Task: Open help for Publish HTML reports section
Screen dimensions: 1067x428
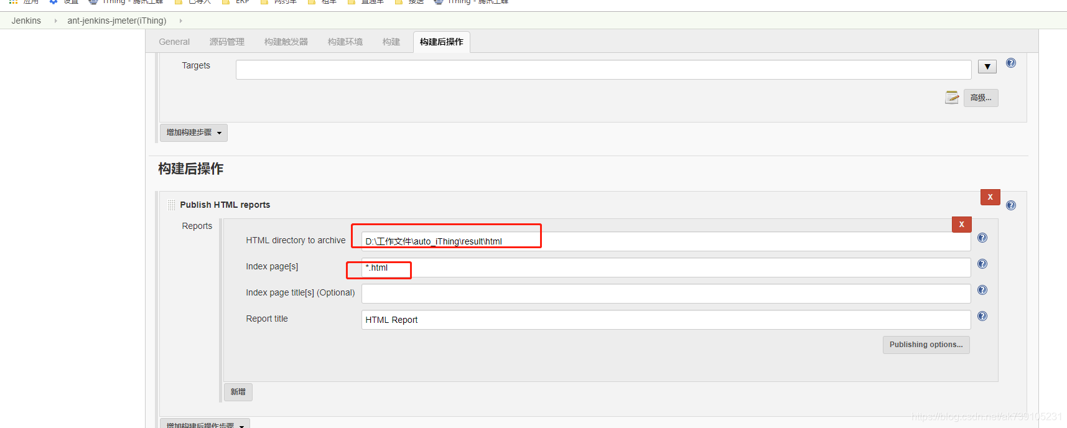Action: [1011, 205]
